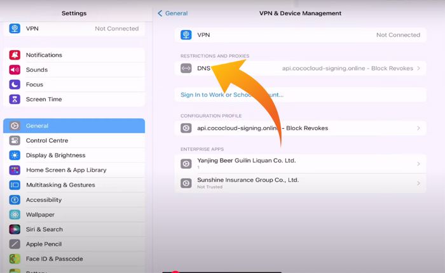This screenshot has height=273, width=445.
Task: Tap the Notifications bell icon
Action: pyautogui.click(x=15, y=55)
